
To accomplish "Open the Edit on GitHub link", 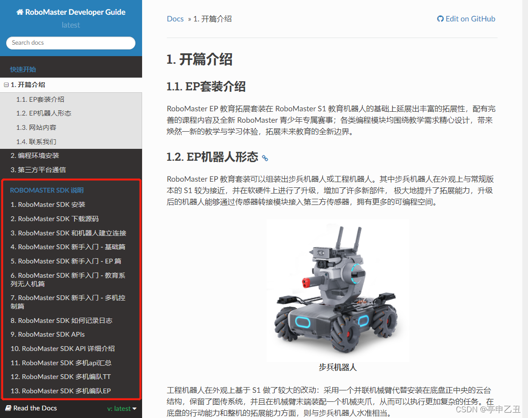I will [x=466, y=19].
